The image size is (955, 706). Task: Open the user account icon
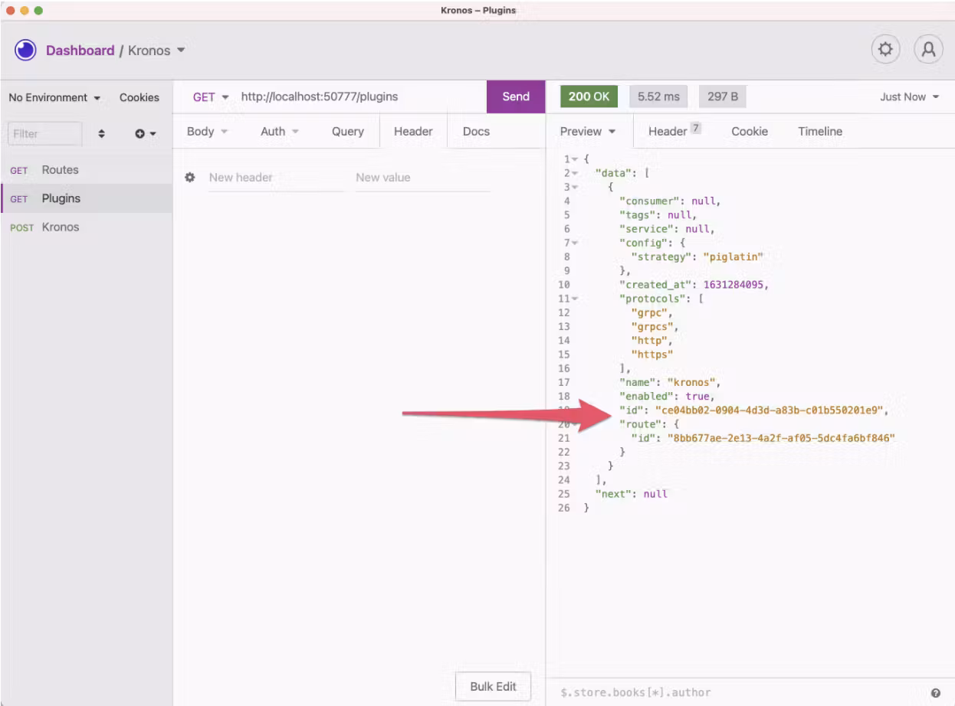[x=928, y=50]
